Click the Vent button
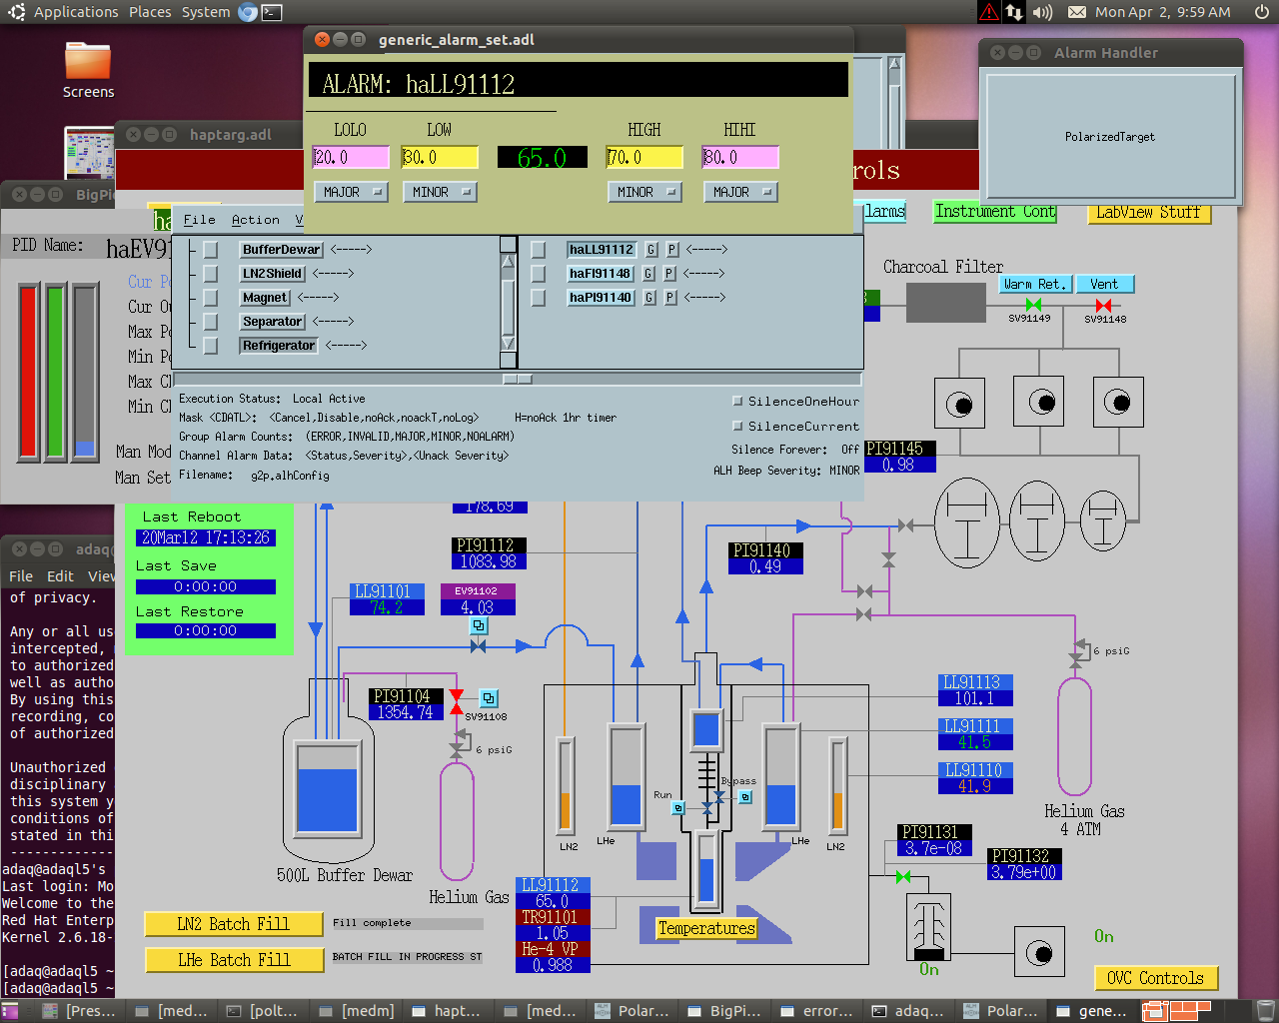The height and width of the screenshot is (1023, 1279). click(x=1105, y=285)
